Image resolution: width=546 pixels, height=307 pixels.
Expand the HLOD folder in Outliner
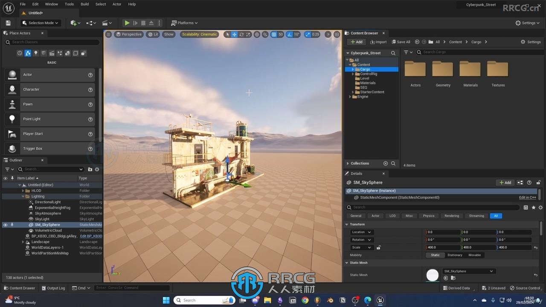pyautogui.click(x=23, y=191)
